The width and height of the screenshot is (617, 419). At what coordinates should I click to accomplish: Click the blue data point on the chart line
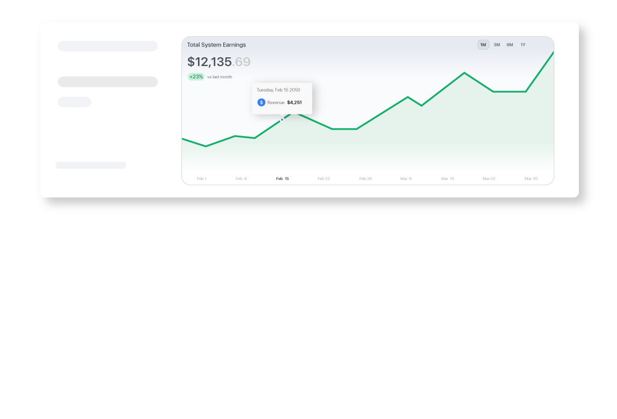[282, 119]
